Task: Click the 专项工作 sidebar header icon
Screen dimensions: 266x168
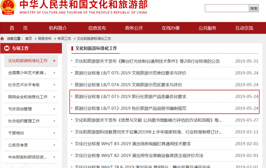Action: click(x=7, y=48)
